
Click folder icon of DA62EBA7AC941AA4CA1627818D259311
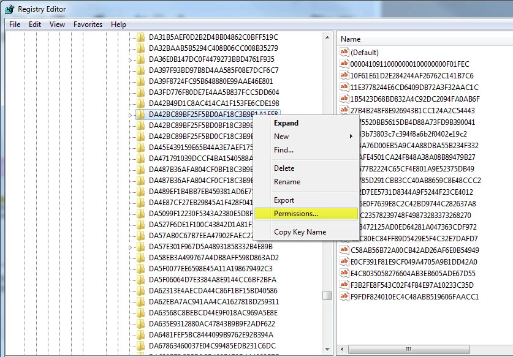coord(141,301)
